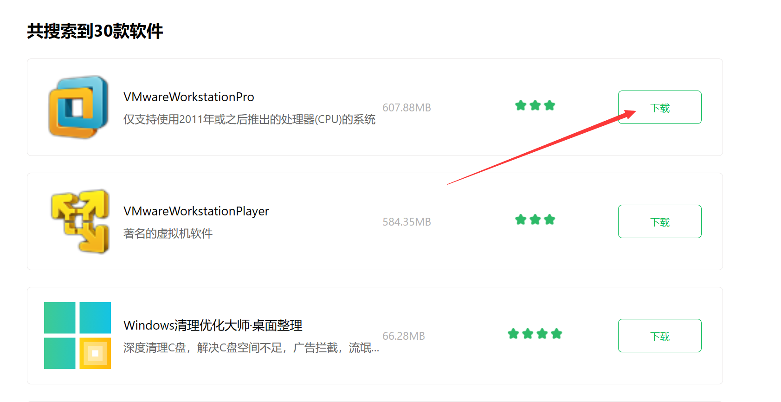Click the heading 共搜索到30款软件

point(95,31)
